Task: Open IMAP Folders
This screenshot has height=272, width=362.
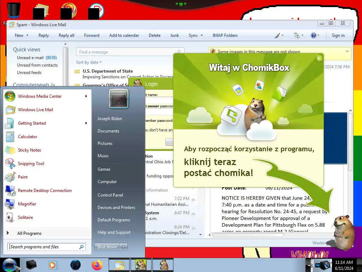Action: [x=225, y=35]
